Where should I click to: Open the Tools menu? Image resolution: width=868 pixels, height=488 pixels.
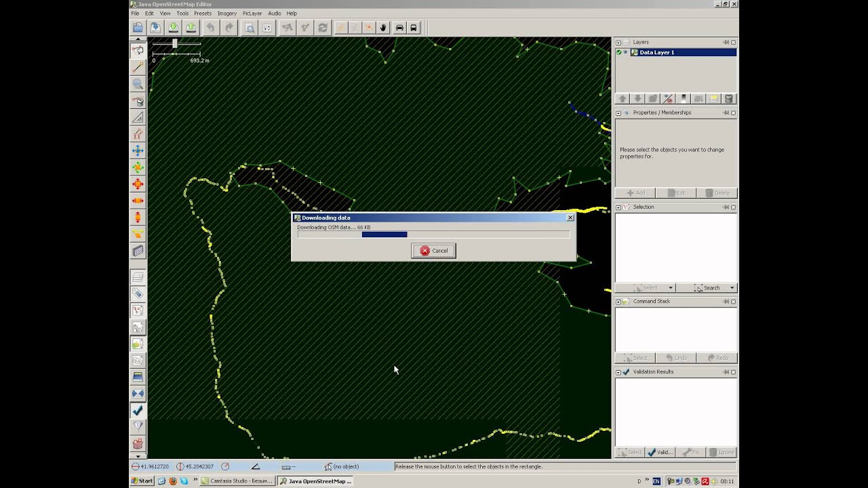coord(182,14)
